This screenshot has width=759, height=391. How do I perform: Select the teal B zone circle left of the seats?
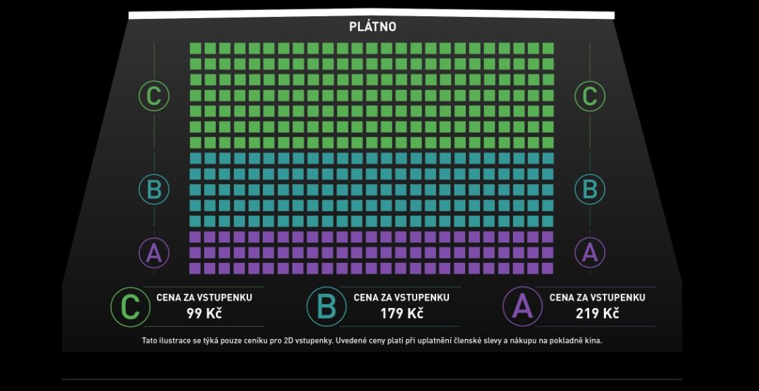[x=154, y=189]
